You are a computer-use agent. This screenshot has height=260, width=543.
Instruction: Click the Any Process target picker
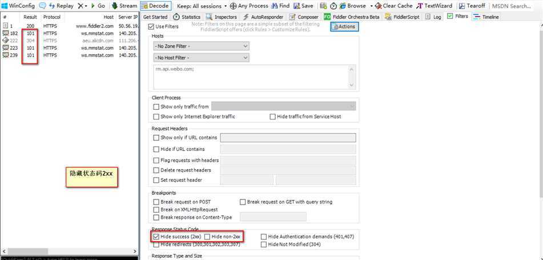pos(249,6)
